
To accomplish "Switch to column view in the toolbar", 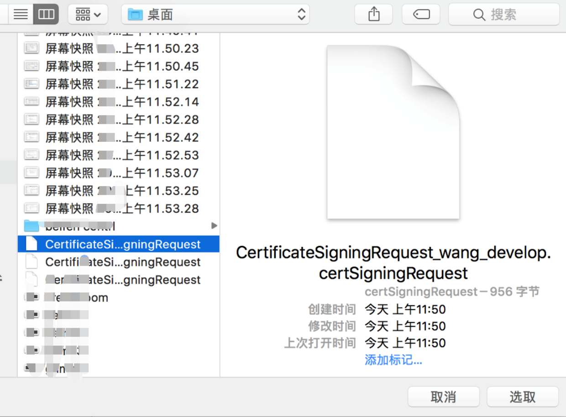I will pyautogui.click(x=46, y=14).
